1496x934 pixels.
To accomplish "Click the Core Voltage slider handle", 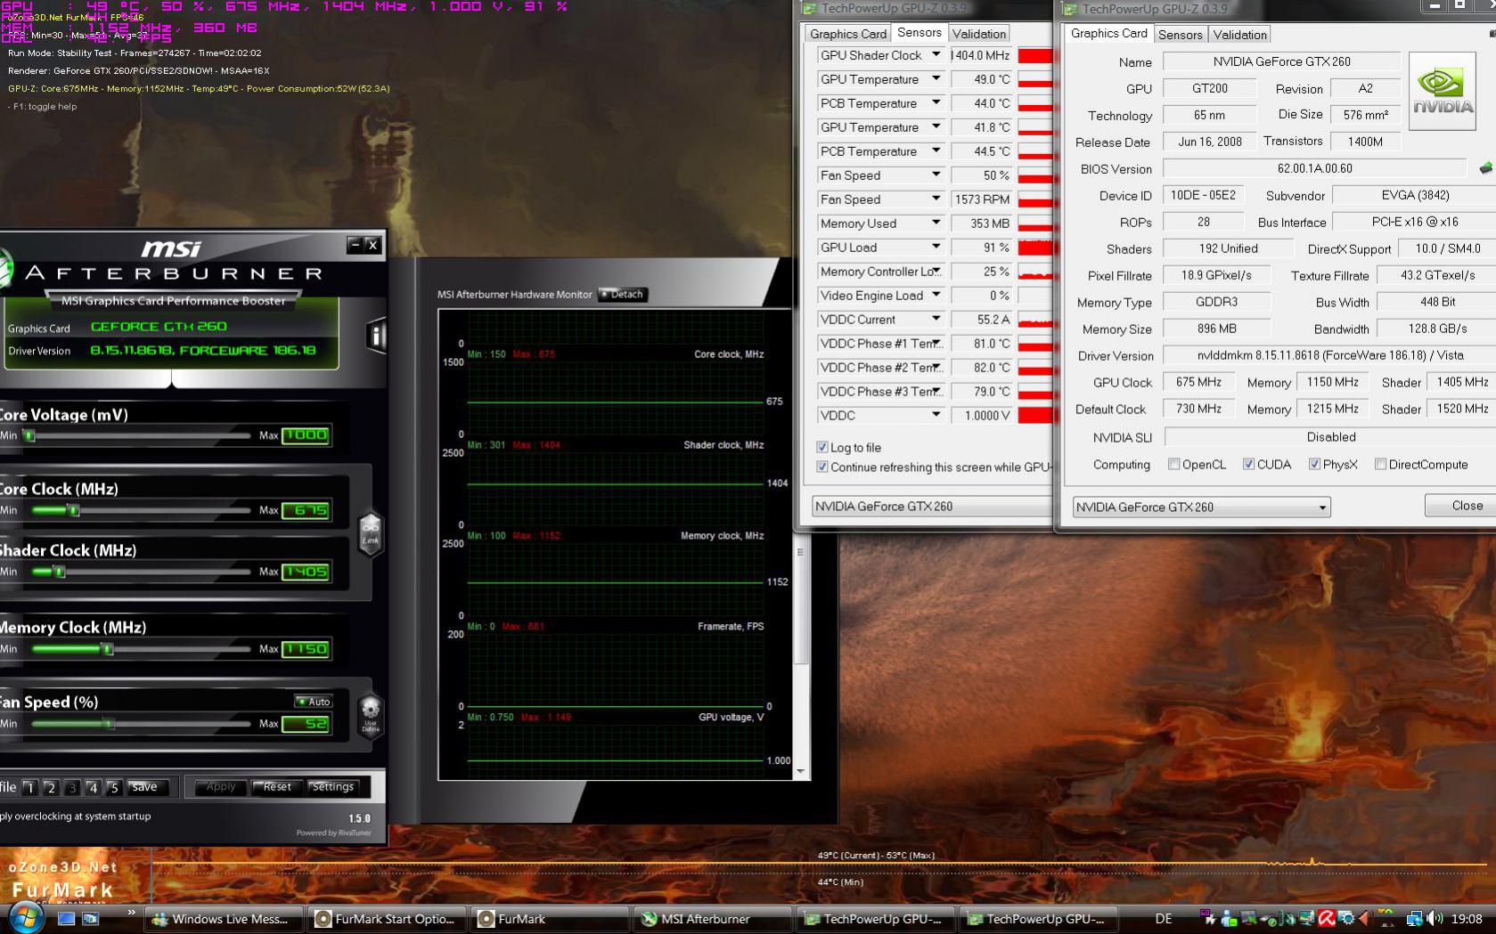I will coord(29,435).
